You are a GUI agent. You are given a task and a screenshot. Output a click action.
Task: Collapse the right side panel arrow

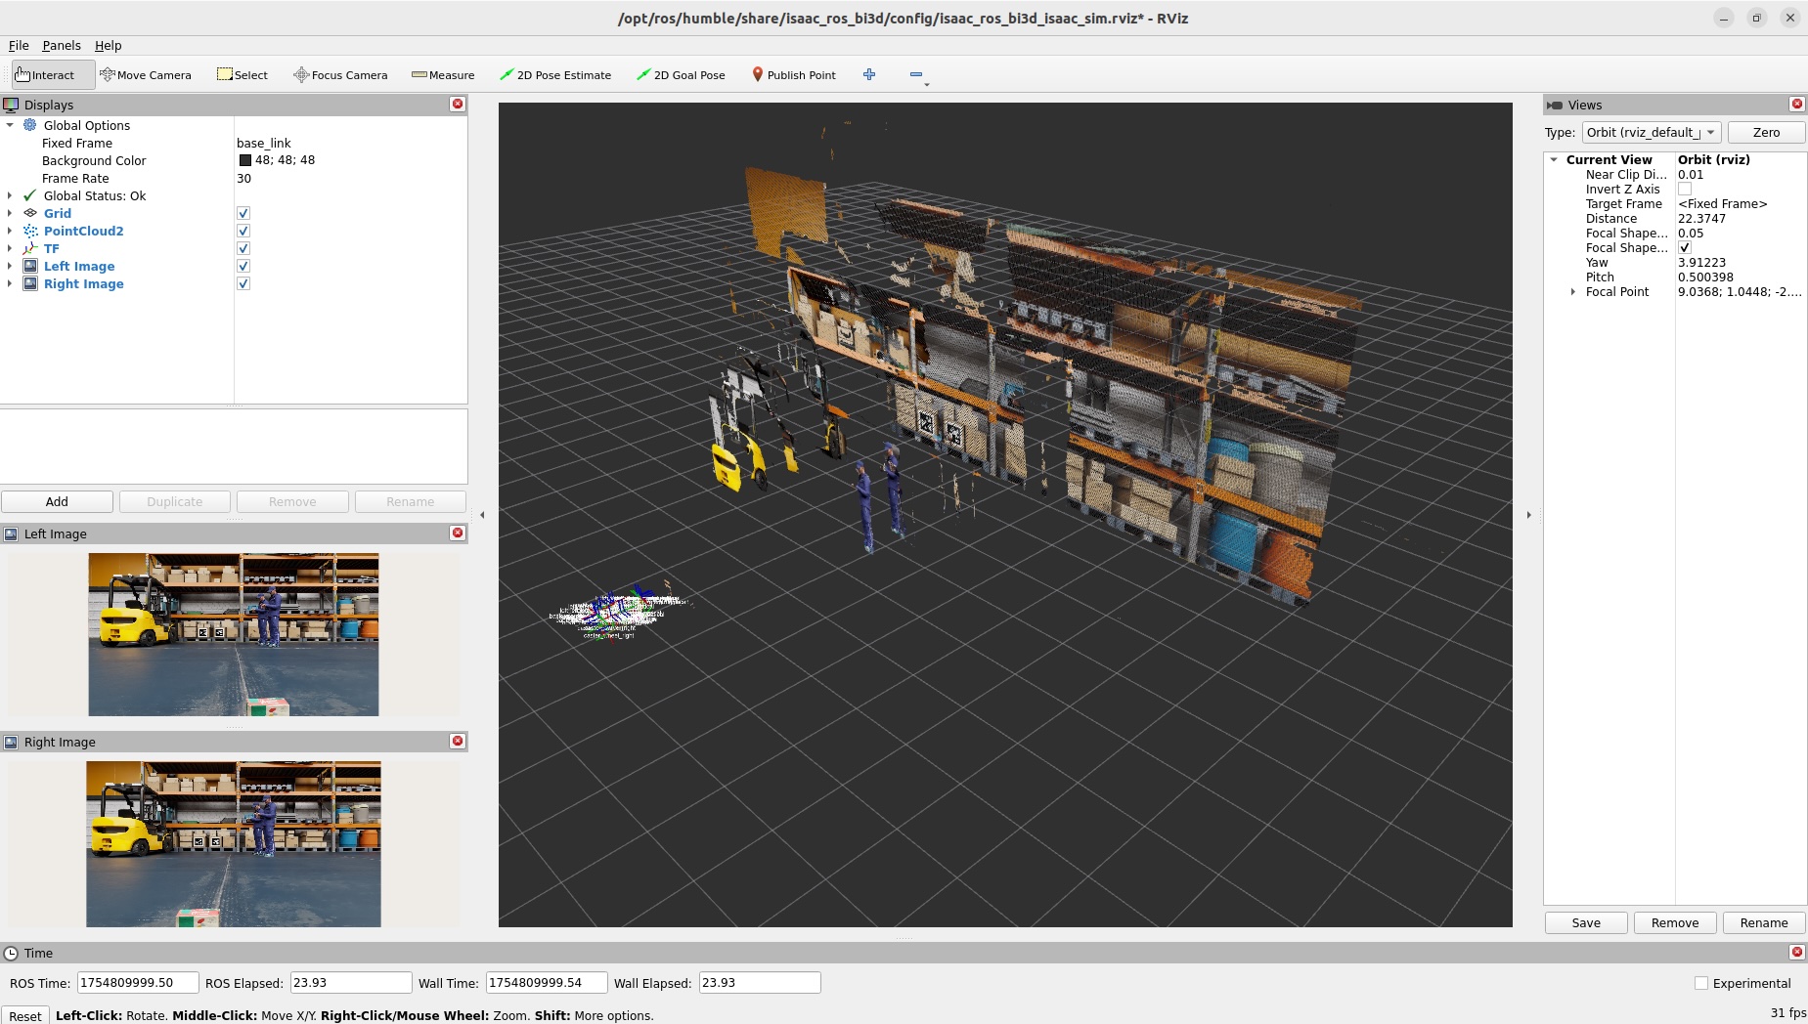[1529, 515]
